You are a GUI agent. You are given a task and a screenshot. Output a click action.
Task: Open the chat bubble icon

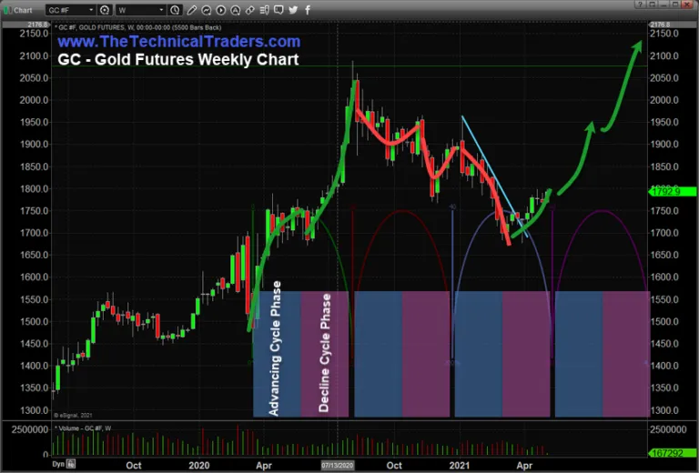(x=279, y=10)
